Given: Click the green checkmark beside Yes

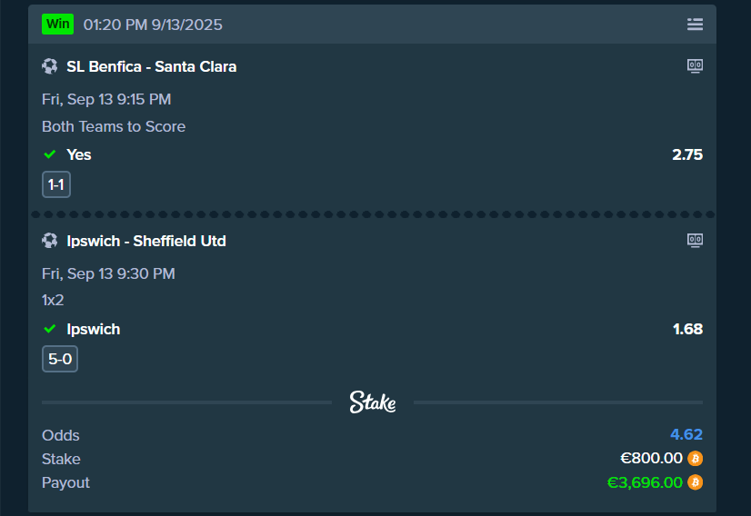Looking at the screenshot, I should 50,154.
